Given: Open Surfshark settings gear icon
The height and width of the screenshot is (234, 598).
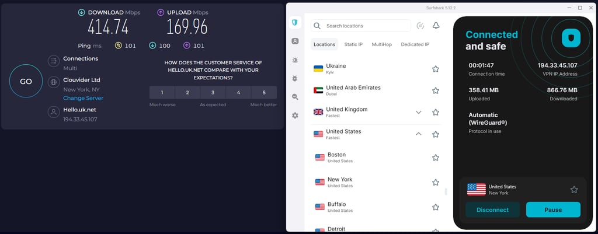Looking at the screenshot, I should coord(295,116).
